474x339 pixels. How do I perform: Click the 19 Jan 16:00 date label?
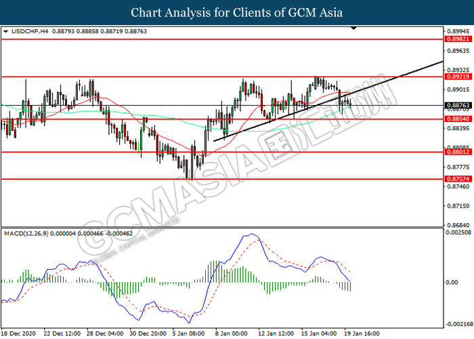(x=362, y=334)
